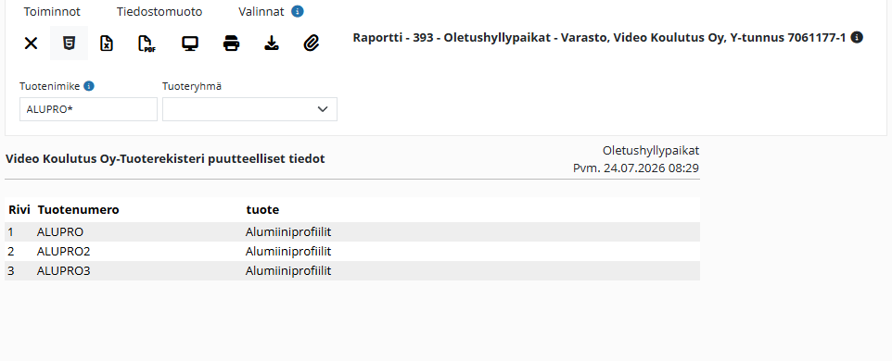Select the ALUPRO2 product row
This screenshot has width=892, height=361.
click(x=352, y=252)
